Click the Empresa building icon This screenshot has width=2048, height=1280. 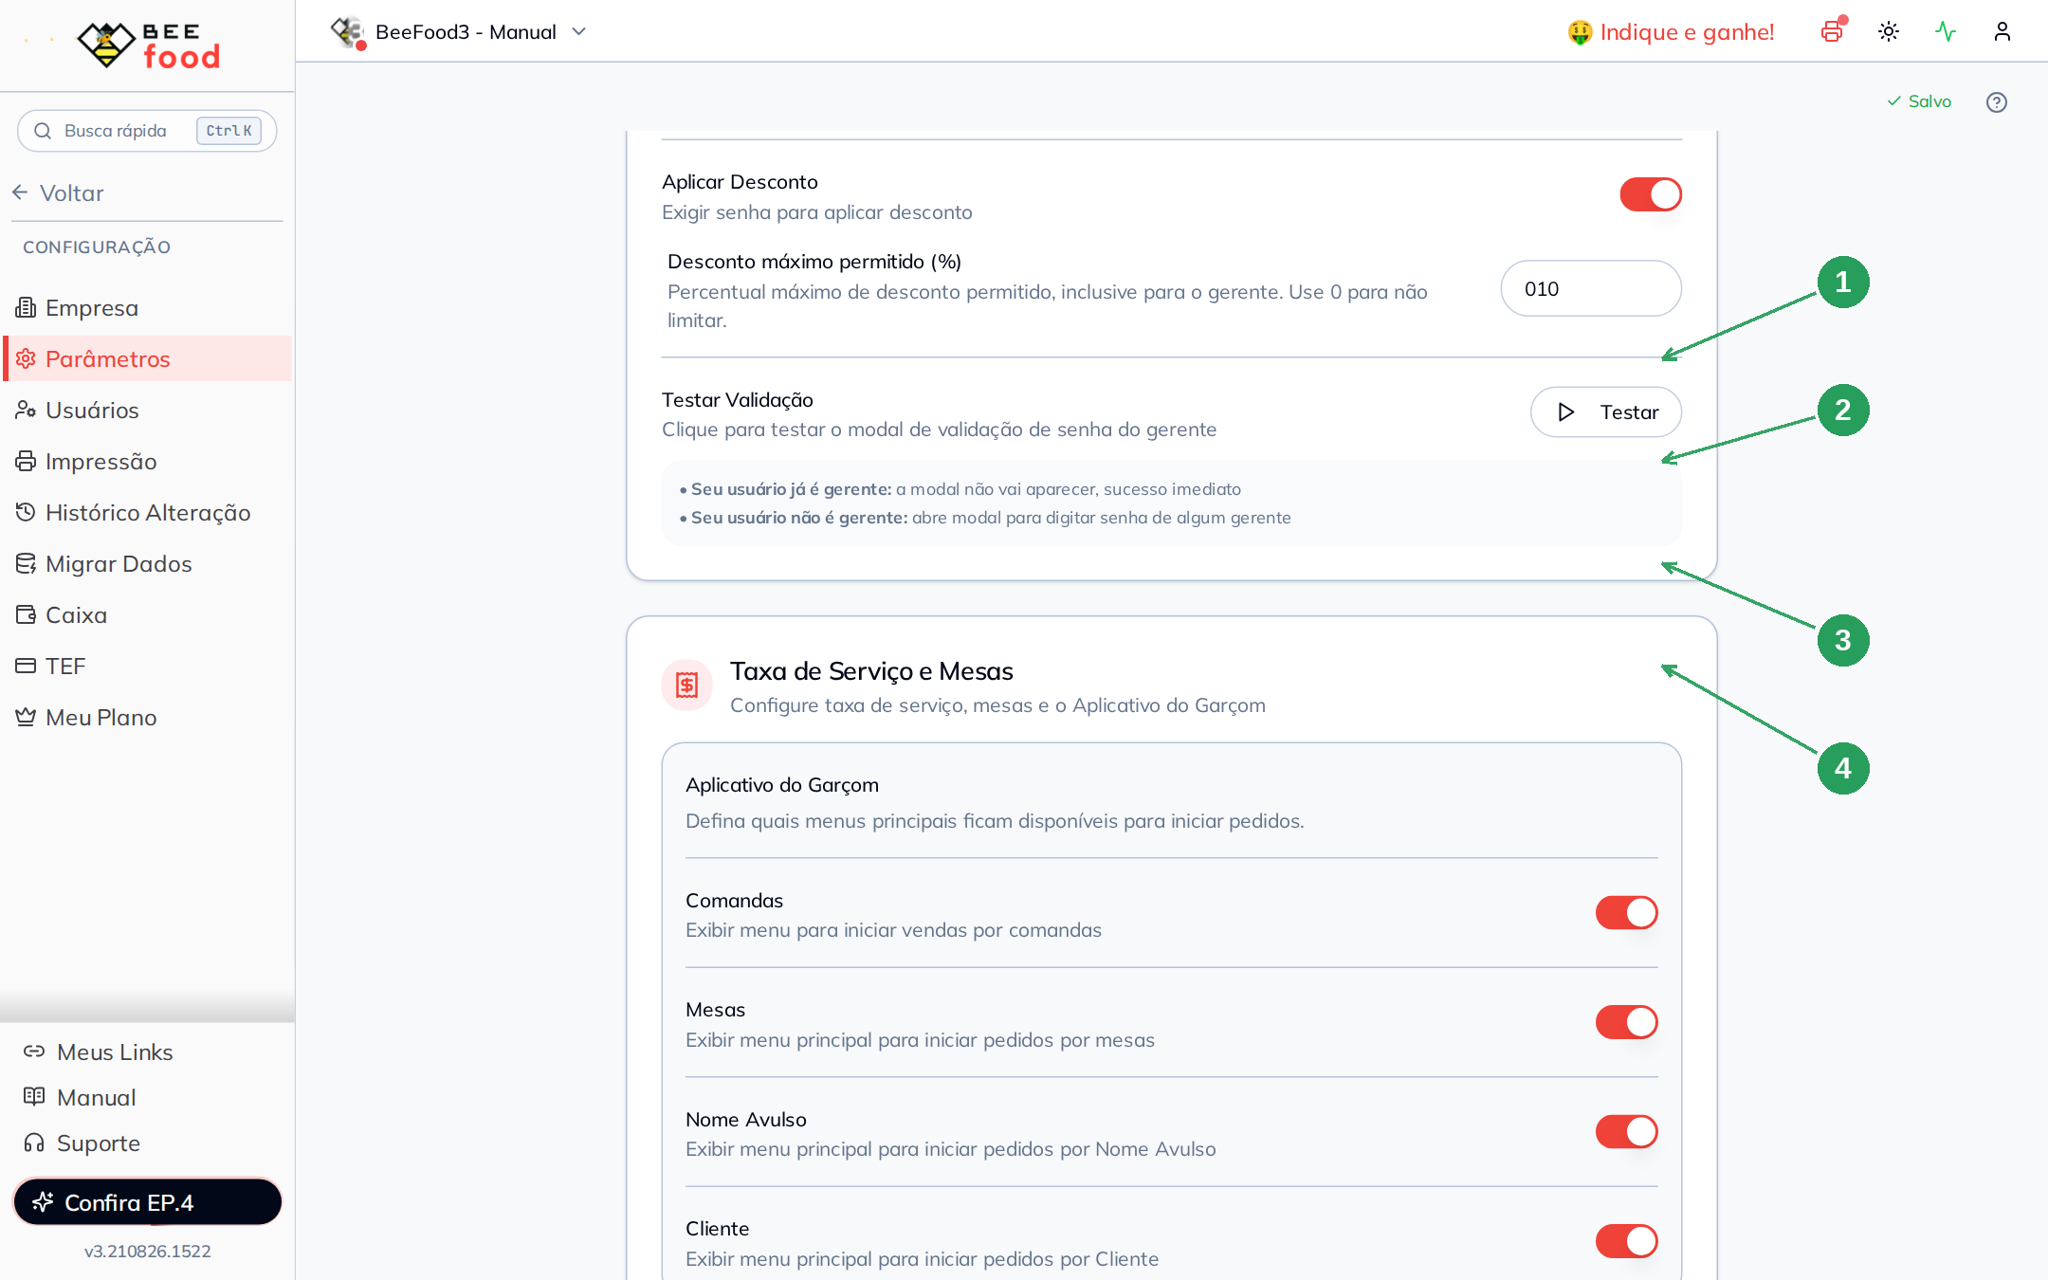(26, 307)
